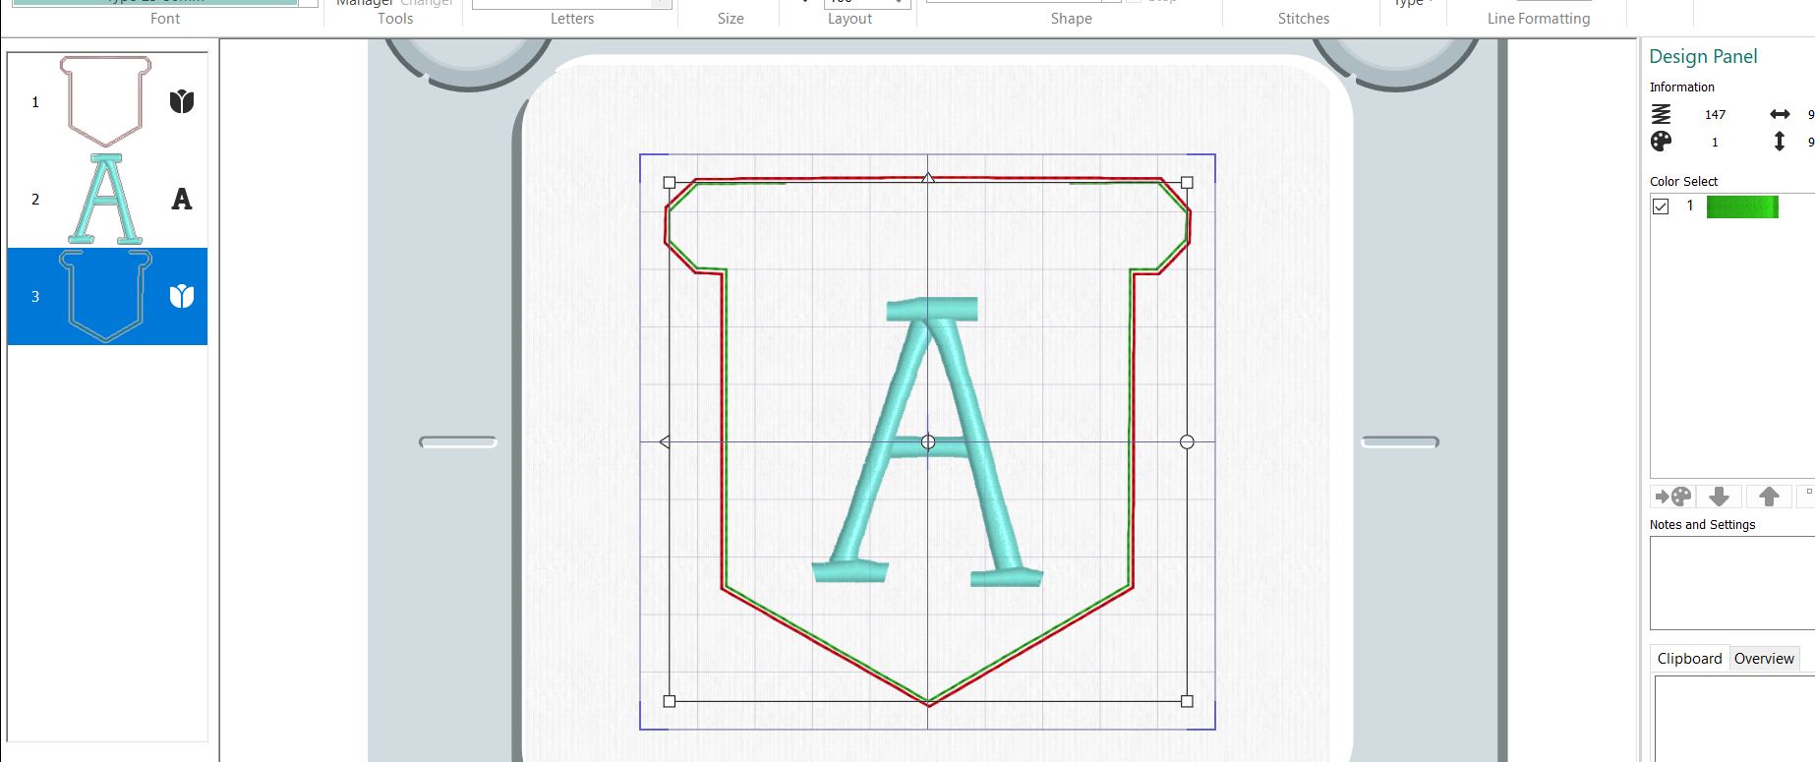
Task: Click the green thread color swatch
Action: click(1742, 206)
